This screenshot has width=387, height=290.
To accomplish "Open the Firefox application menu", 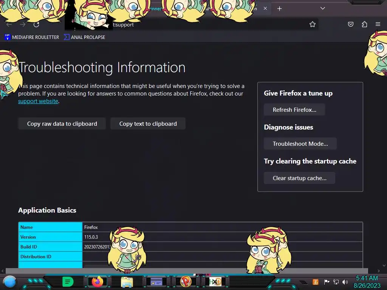I will click(x=378, y=24).
